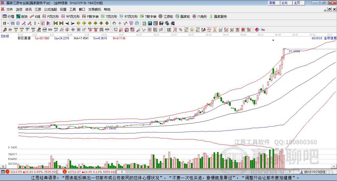Click the 极反通道 indicator name
Viewport: 337px width, 181px height.
pyautogui.click(x=24, y=38)
